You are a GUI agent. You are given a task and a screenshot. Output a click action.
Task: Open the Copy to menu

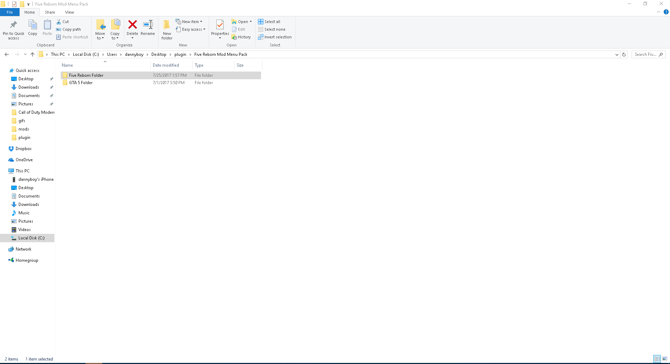pyautogui.click(x=115, y=29)
